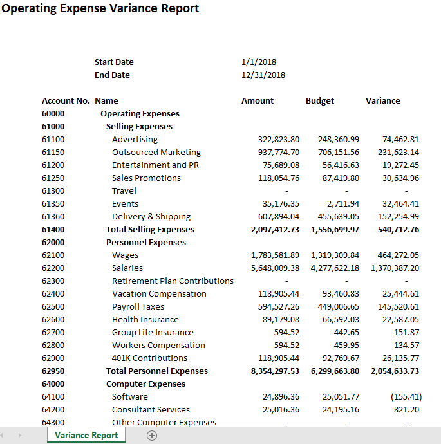Select the Delivery & Shipping name cell

tap(151, 217)
